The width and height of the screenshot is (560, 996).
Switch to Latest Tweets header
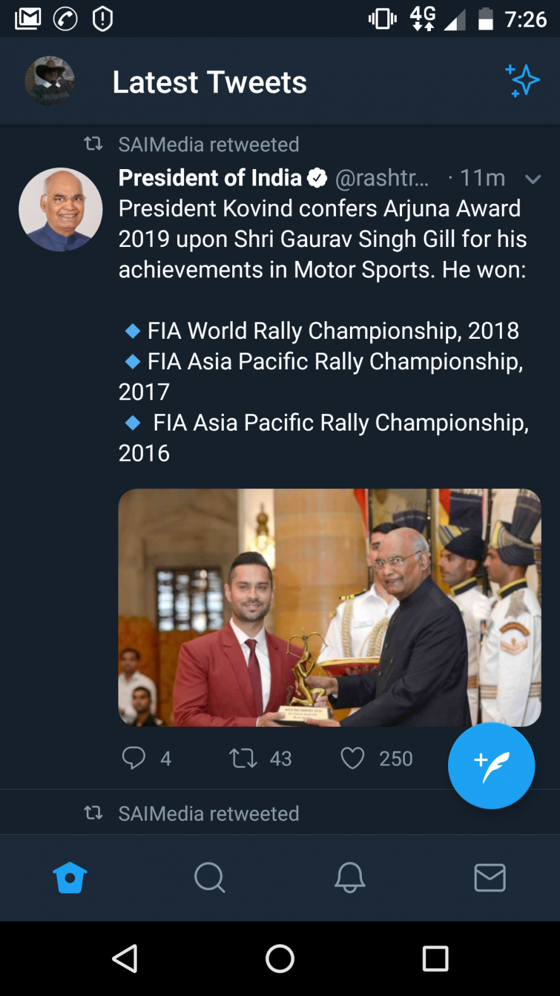pos(209,81)
